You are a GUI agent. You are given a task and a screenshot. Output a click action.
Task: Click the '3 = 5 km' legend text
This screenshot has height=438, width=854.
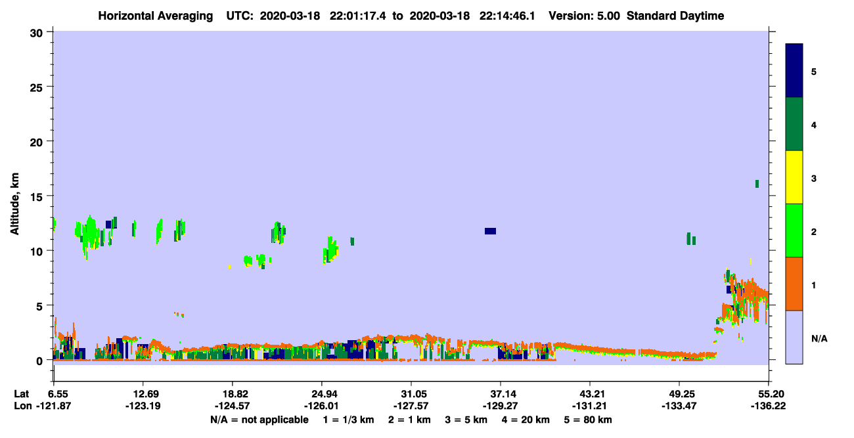click(x=466, y=420)
